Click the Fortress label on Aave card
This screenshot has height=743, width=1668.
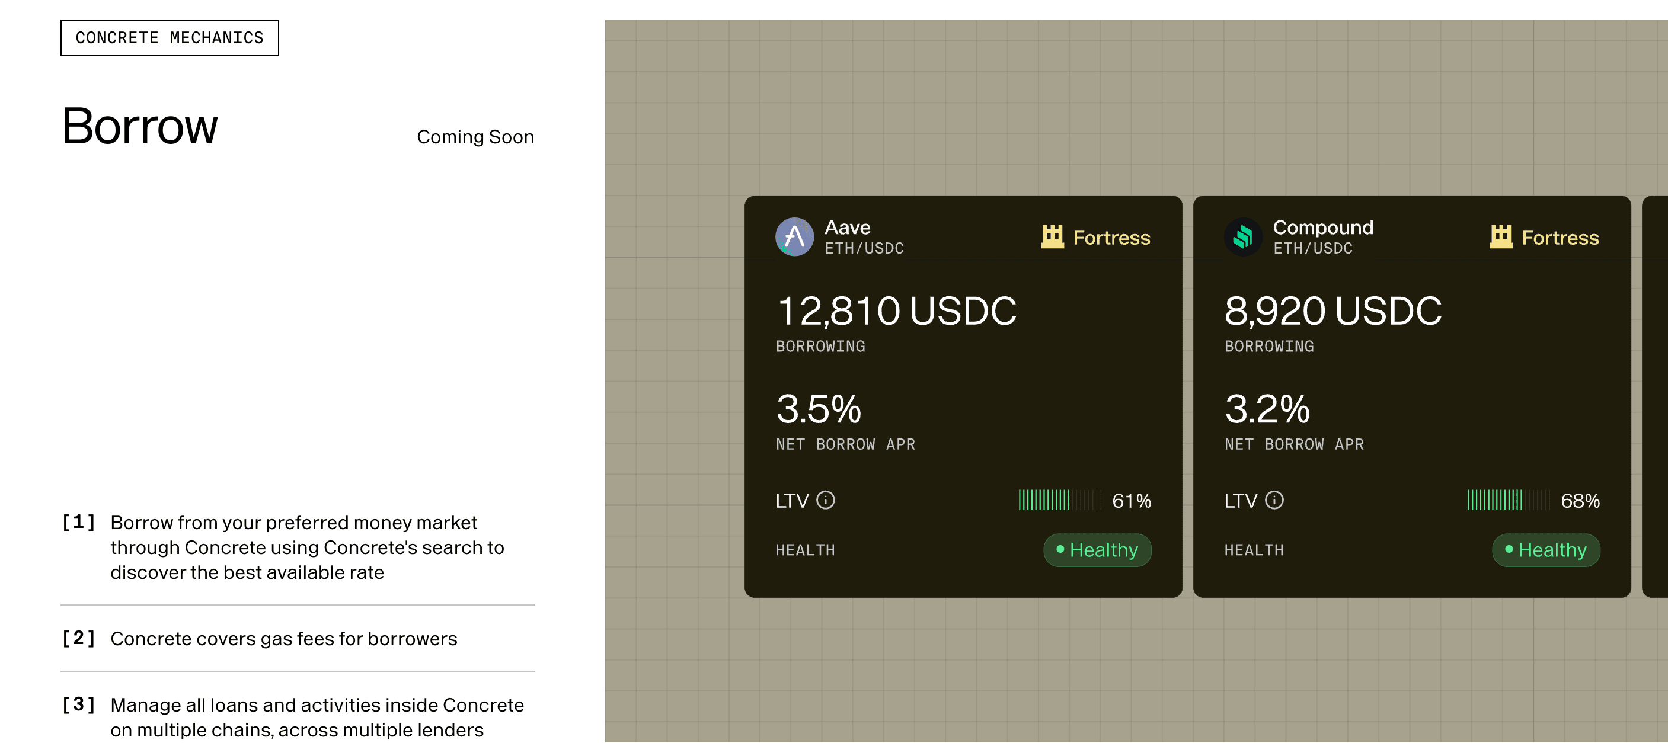[x=1112, y=238]
